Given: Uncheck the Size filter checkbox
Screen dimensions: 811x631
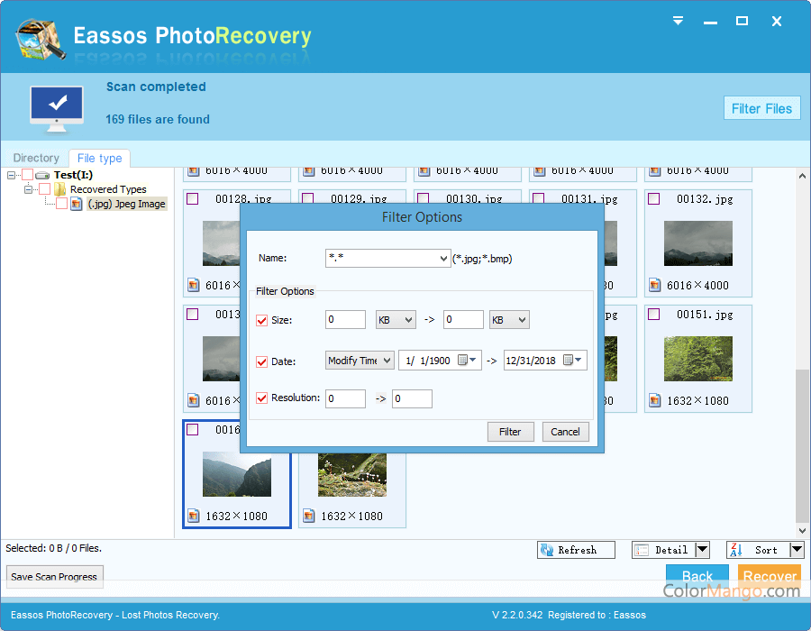Looking at the screenshot, I should point(262,320).
